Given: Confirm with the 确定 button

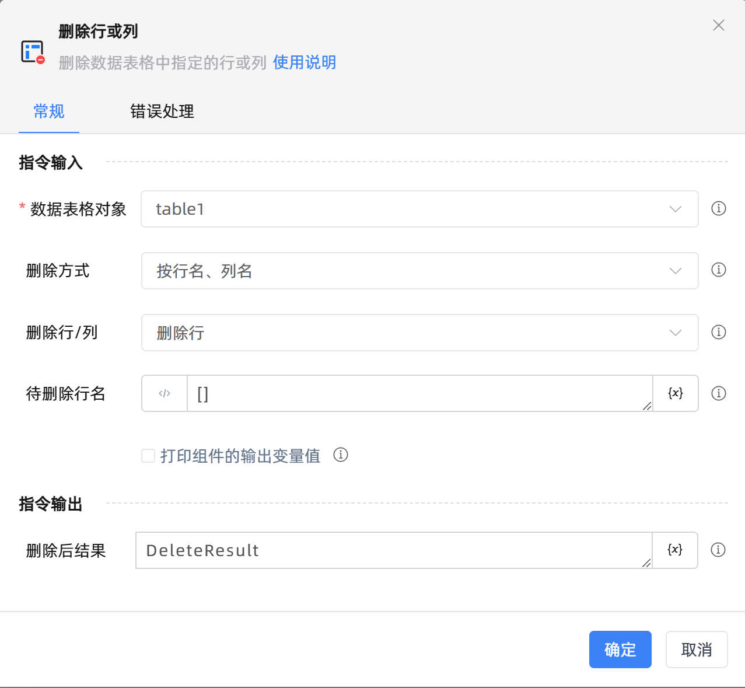Looking at the screenshot, I should point(620,649).
